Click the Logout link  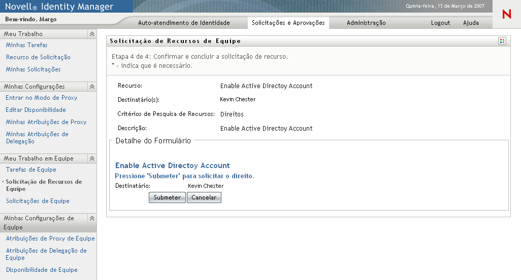coord(440,23)
